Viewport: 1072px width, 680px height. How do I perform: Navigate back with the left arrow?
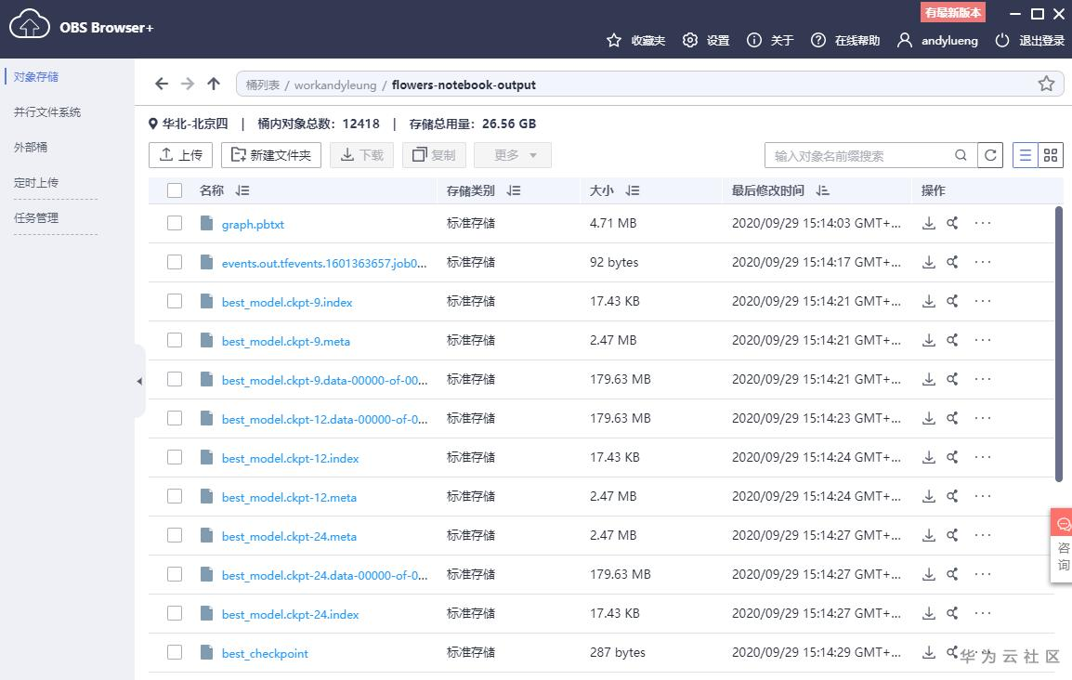click(x=162, y=84)
